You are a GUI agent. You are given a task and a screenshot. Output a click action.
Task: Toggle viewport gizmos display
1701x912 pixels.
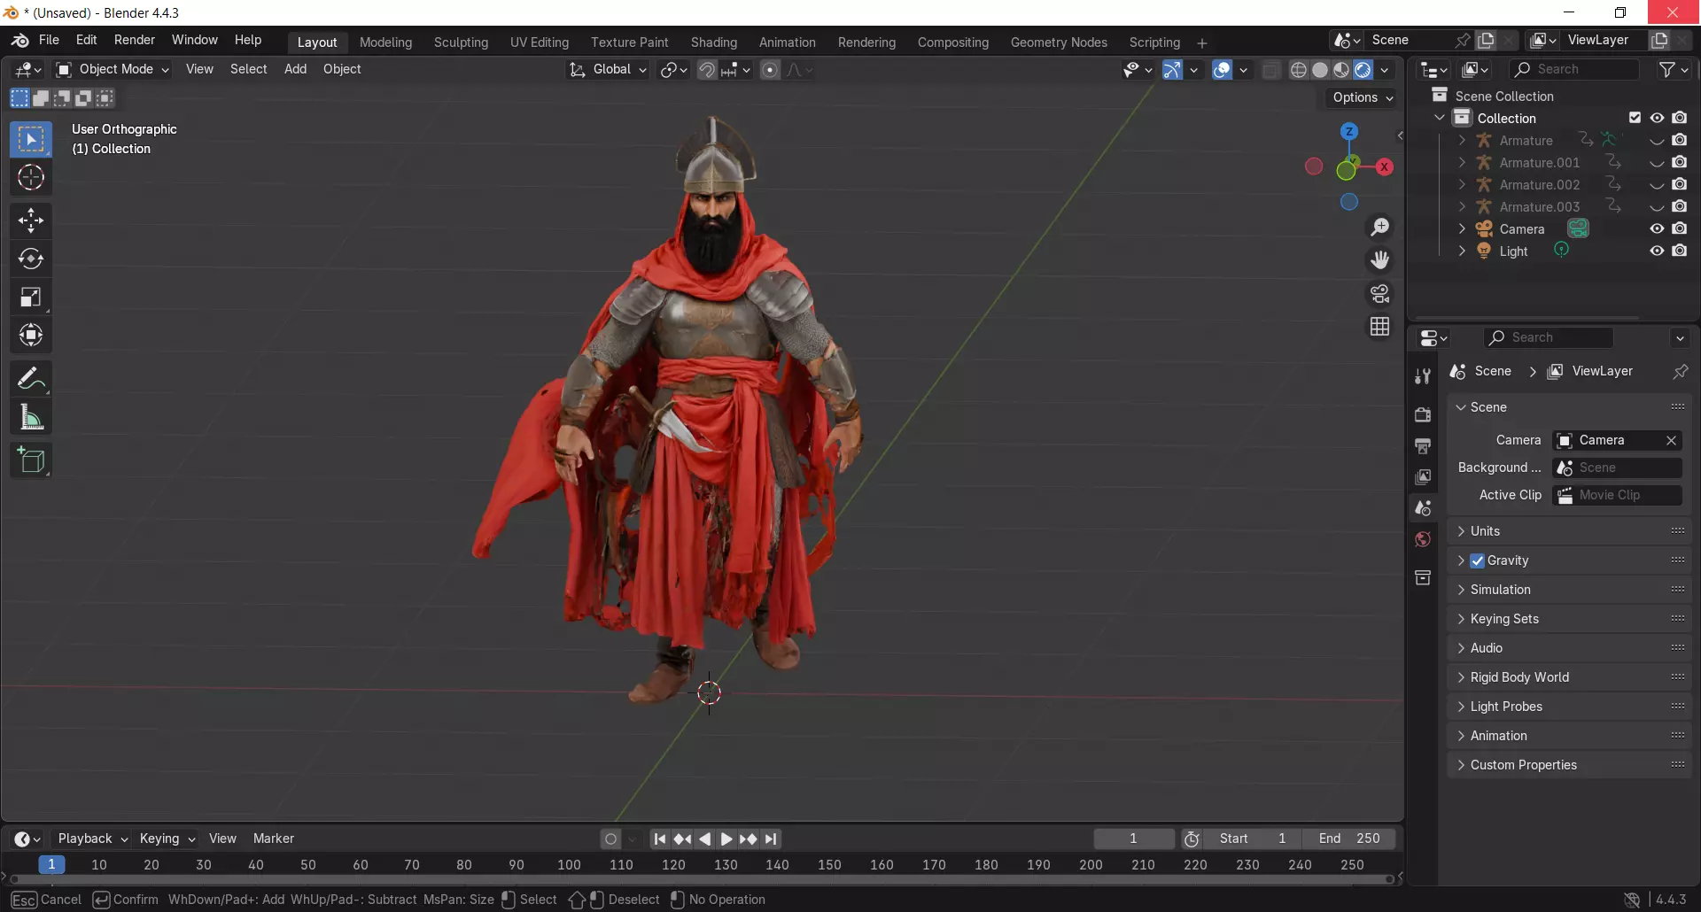click(x=1171, y=70)
